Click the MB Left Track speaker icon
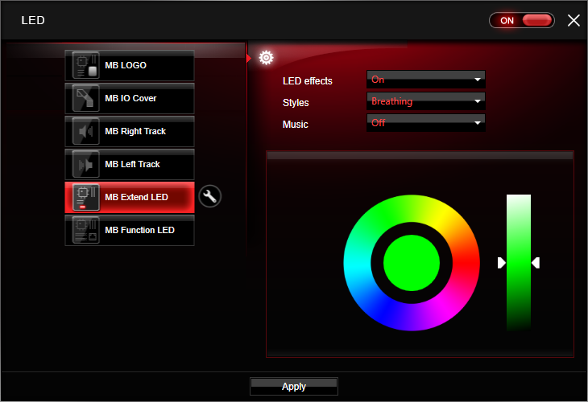The image size is (588, 402). [x=86, y=164]
